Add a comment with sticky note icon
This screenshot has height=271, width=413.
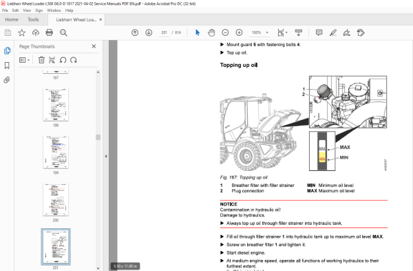(x=319, y=32)
